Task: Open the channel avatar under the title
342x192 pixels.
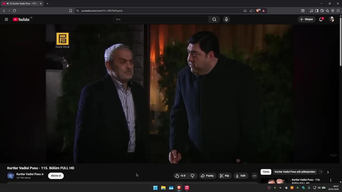Action: pos(11,176)
